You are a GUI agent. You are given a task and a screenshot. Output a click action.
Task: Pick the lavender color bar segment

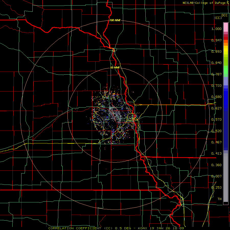226,81
